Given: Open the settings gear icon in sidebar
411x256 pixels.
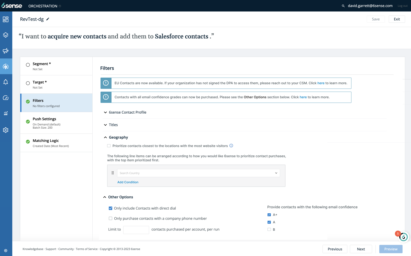Looking at the screenshot, I should click(x=6, y=130).
